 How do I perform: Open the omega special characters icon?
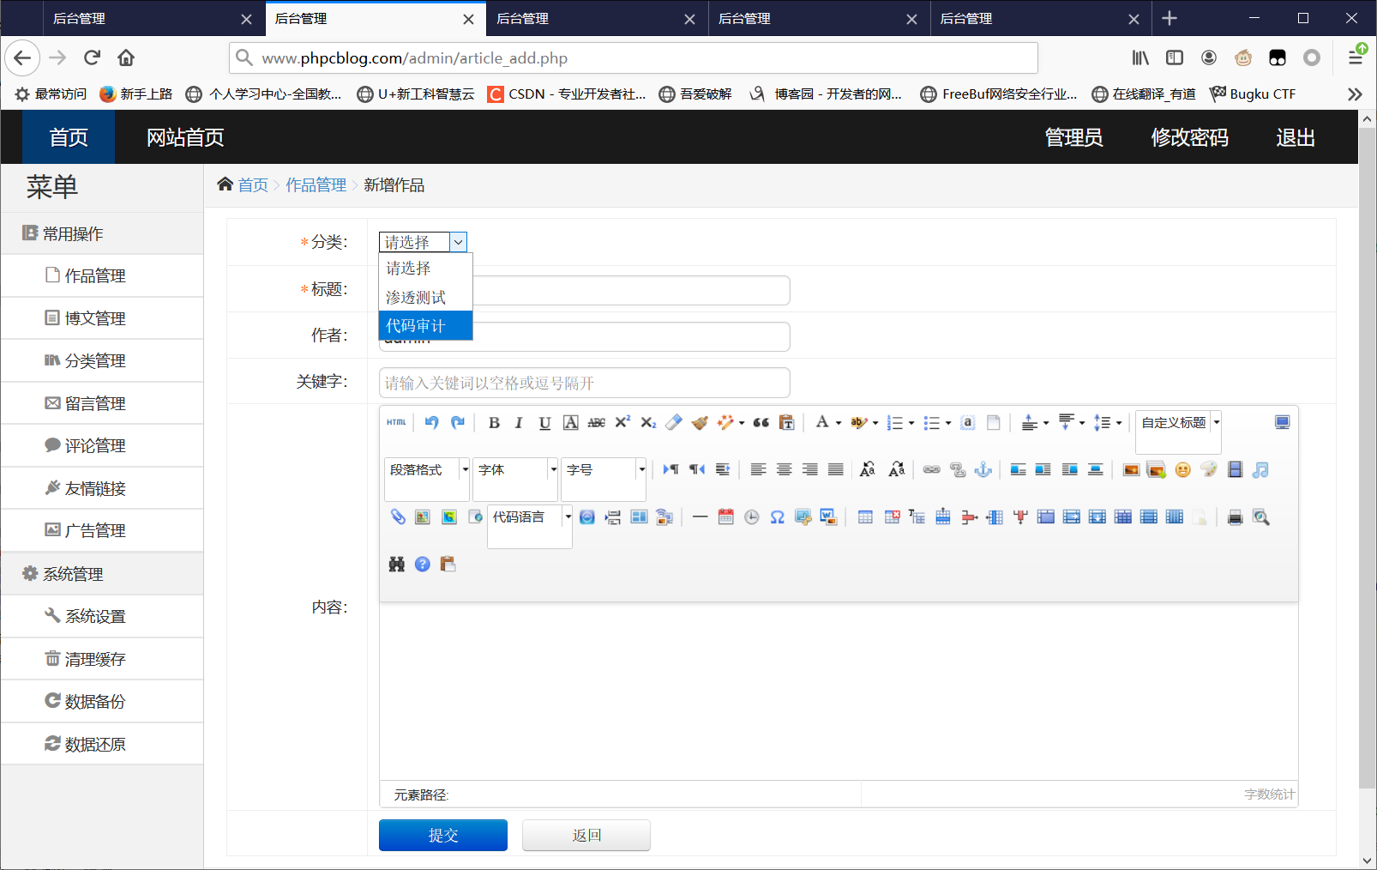[x=778, y=517]
